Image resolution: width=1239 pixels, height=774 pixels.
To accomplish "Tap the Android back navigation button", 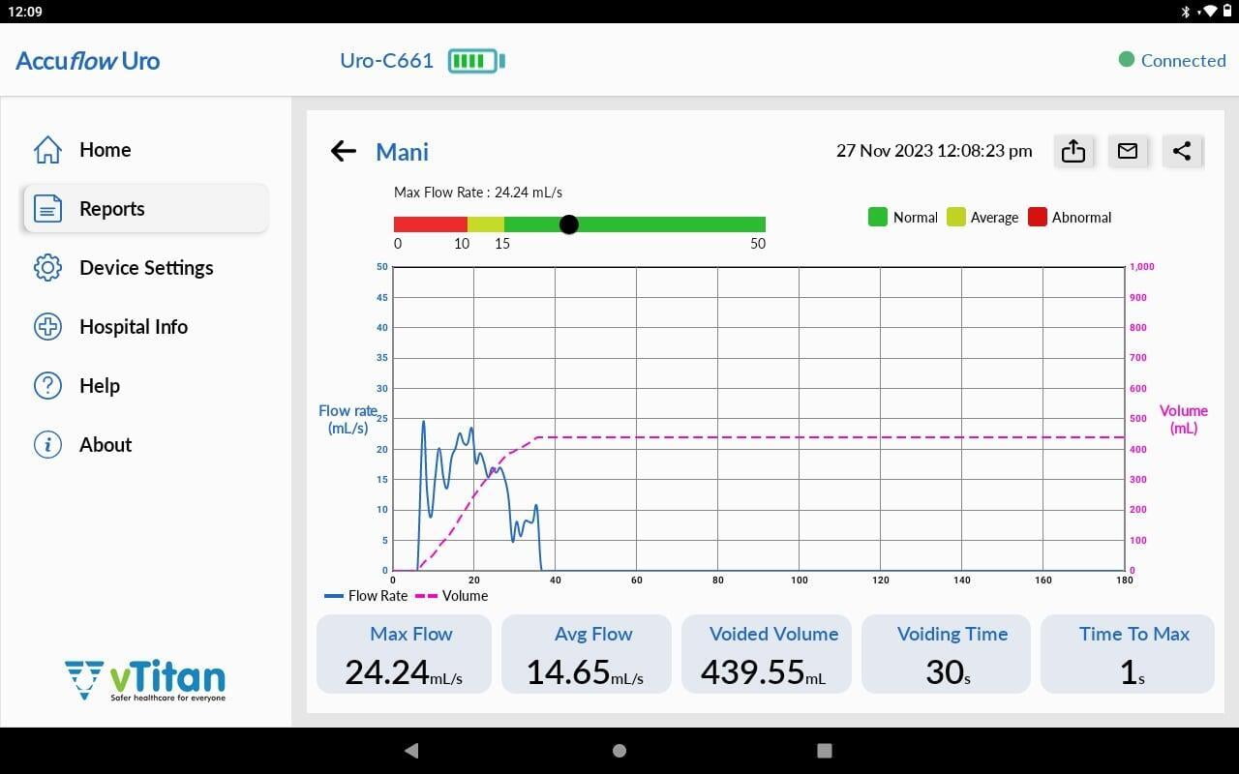I will pos(411,751).
